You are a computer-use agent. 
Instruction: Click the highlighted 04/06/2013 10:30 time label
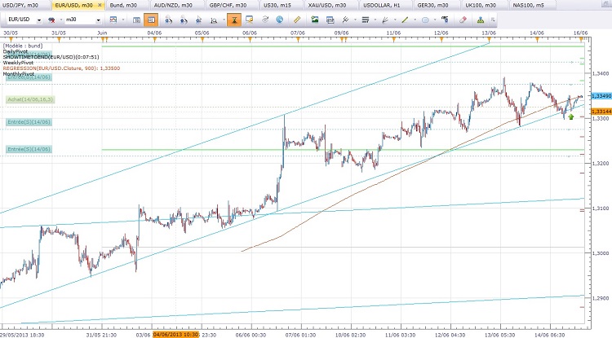175,335
